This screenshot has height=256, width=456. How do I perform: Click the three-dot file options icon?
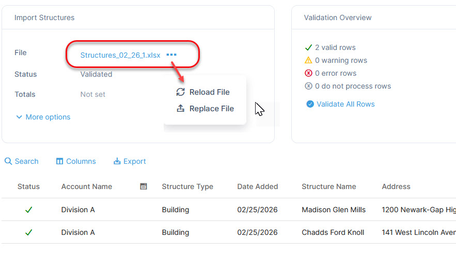tap(171, 55)
